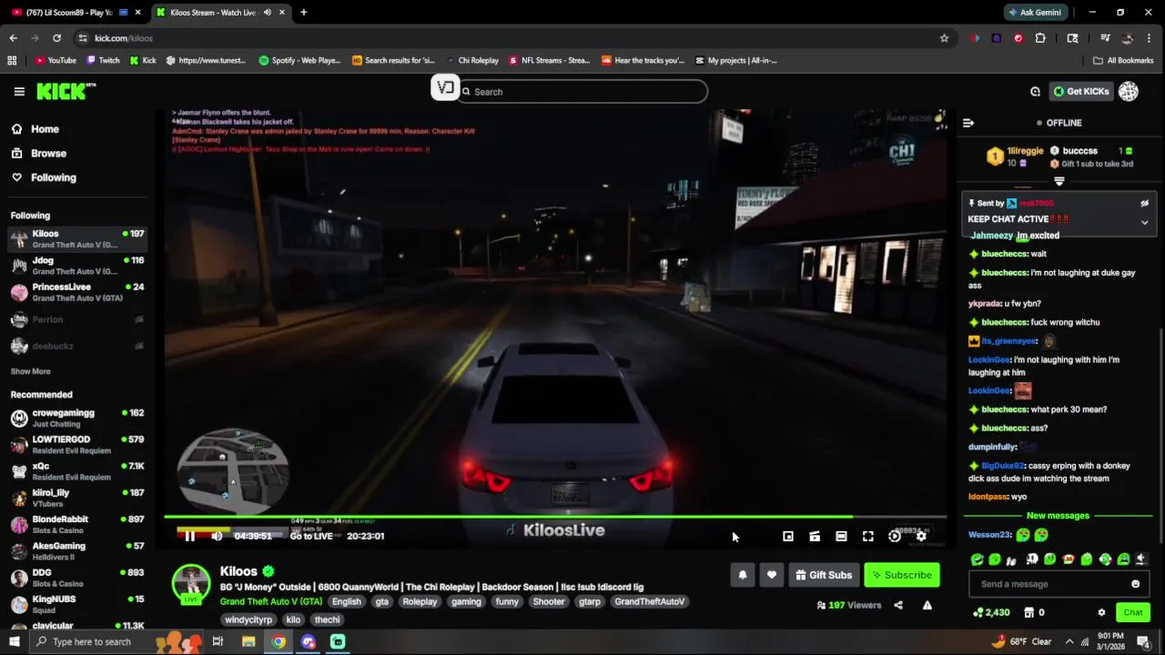The image size is (1165, 655).
Task: Toggle notification bell for Kiloos
Action: (743, 575)
